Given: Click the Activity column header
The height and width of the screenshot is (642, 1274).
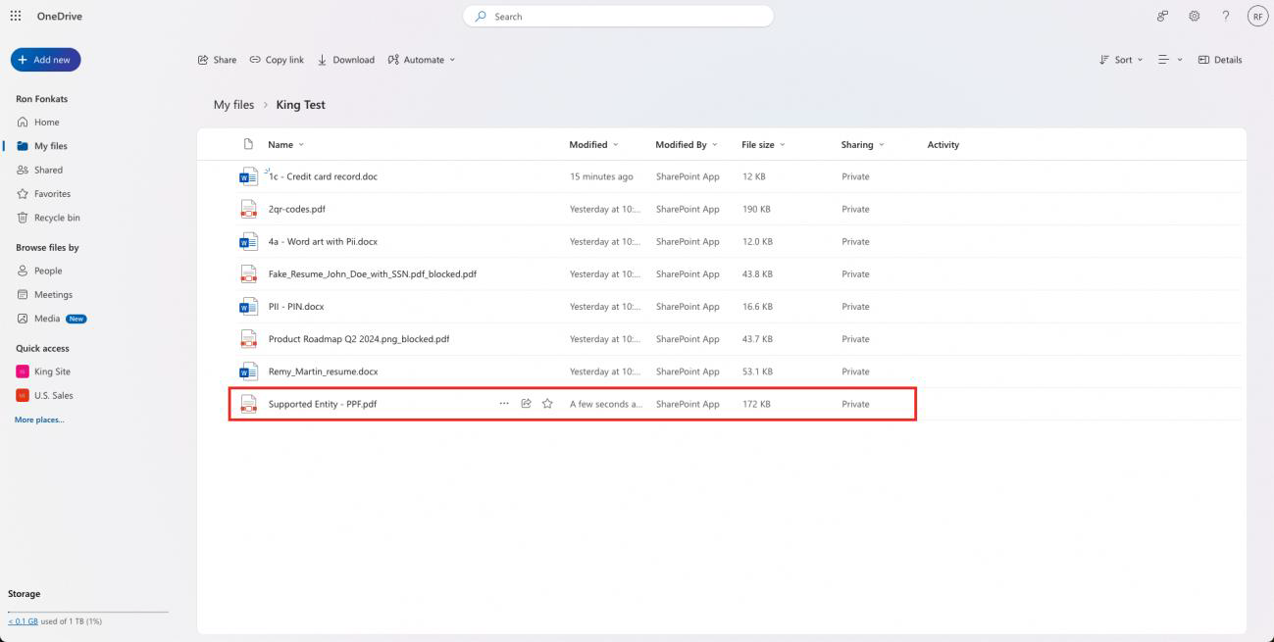Looking at the screenshot, I should coord(943,144).
